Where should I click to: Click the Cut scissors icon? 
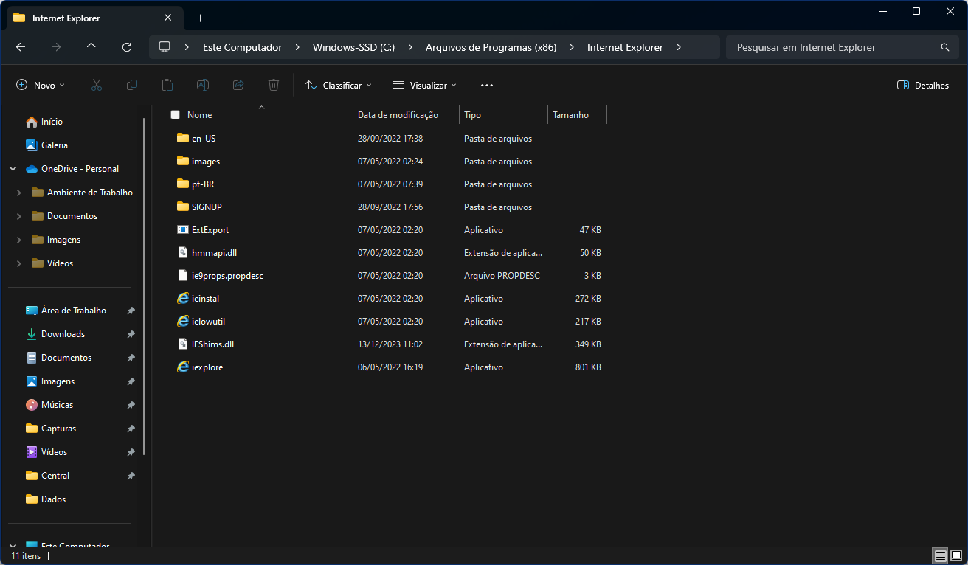pos(96,85)
